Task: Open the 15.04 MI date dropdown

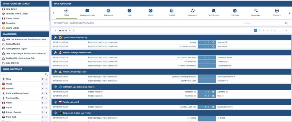Action: [x=64, y=30]
